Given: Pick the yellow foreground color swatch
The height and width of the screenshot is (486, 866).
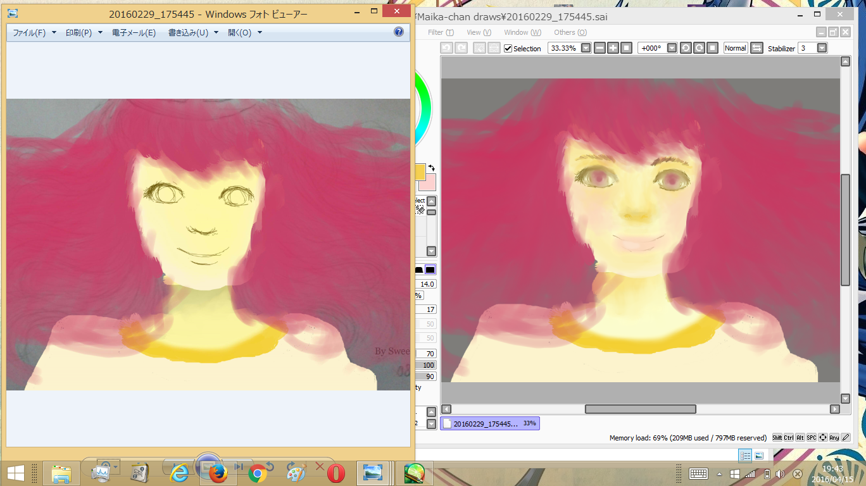Looking at the screenshot, I should pyautogui.click(x=420, y=172).
